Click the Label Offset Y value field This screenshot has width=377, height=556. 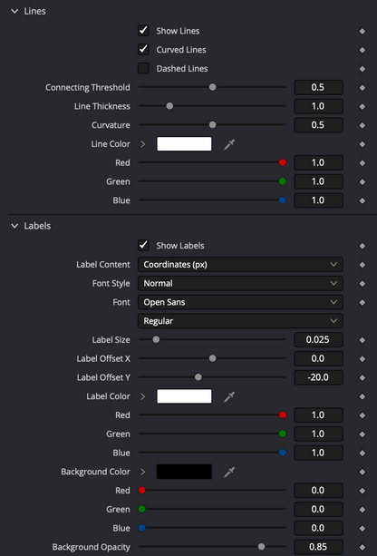[x=318, y=377]
